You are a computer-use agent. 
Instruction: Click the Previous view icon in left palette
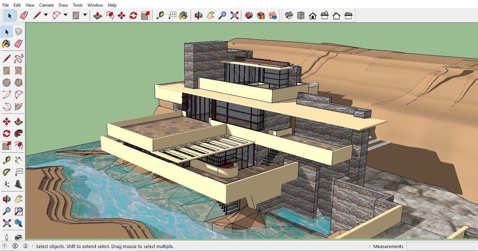point(18,223)
